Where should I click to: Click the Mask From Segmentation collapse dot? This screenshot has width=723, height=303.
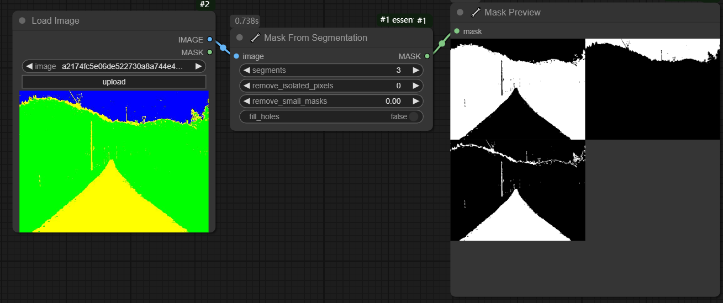coord(240,38)
